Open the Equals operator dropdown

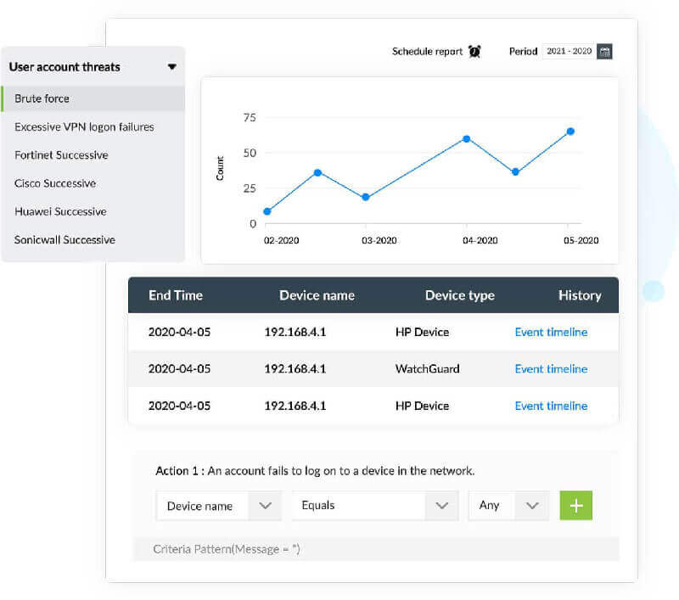pos(374,506)
